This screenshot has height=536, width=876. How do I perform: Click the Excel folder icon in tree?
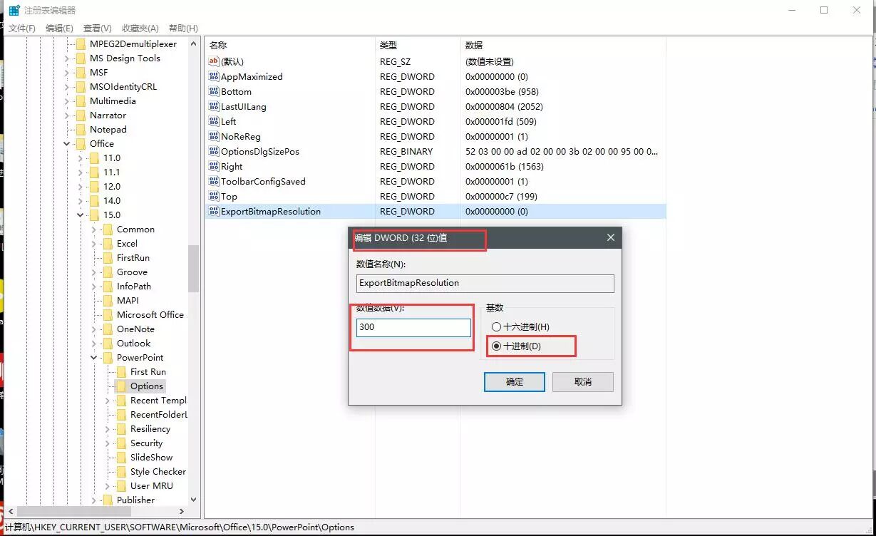coord(108,243)
